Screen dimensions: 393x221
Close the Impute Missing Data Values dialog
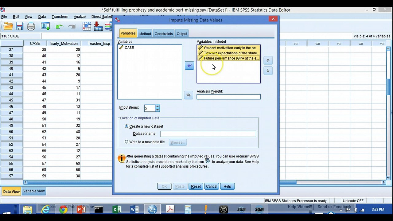pyautogui.click(x=273, y=19)
